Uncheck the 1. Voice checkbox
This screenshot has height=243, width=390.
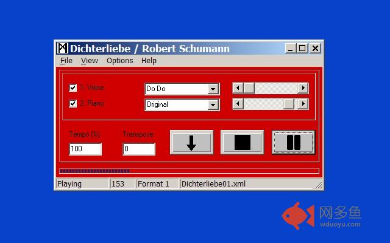[x=73, y=87]
